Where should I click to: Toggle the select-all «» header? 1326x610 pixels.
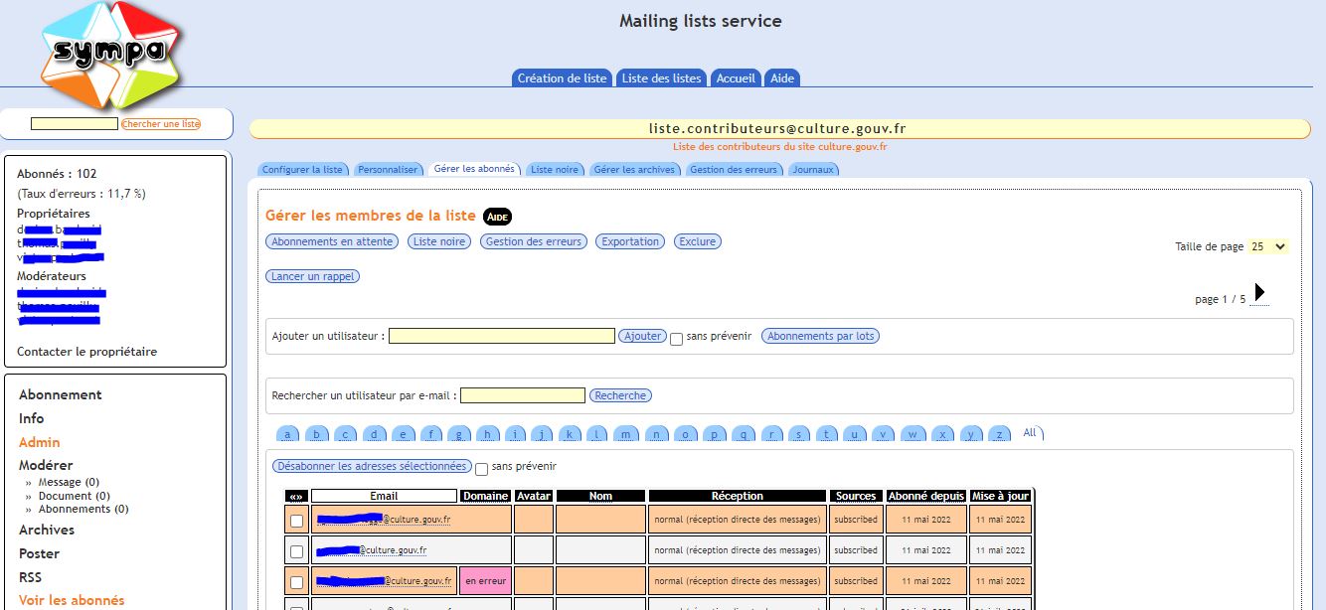point(296,496)
